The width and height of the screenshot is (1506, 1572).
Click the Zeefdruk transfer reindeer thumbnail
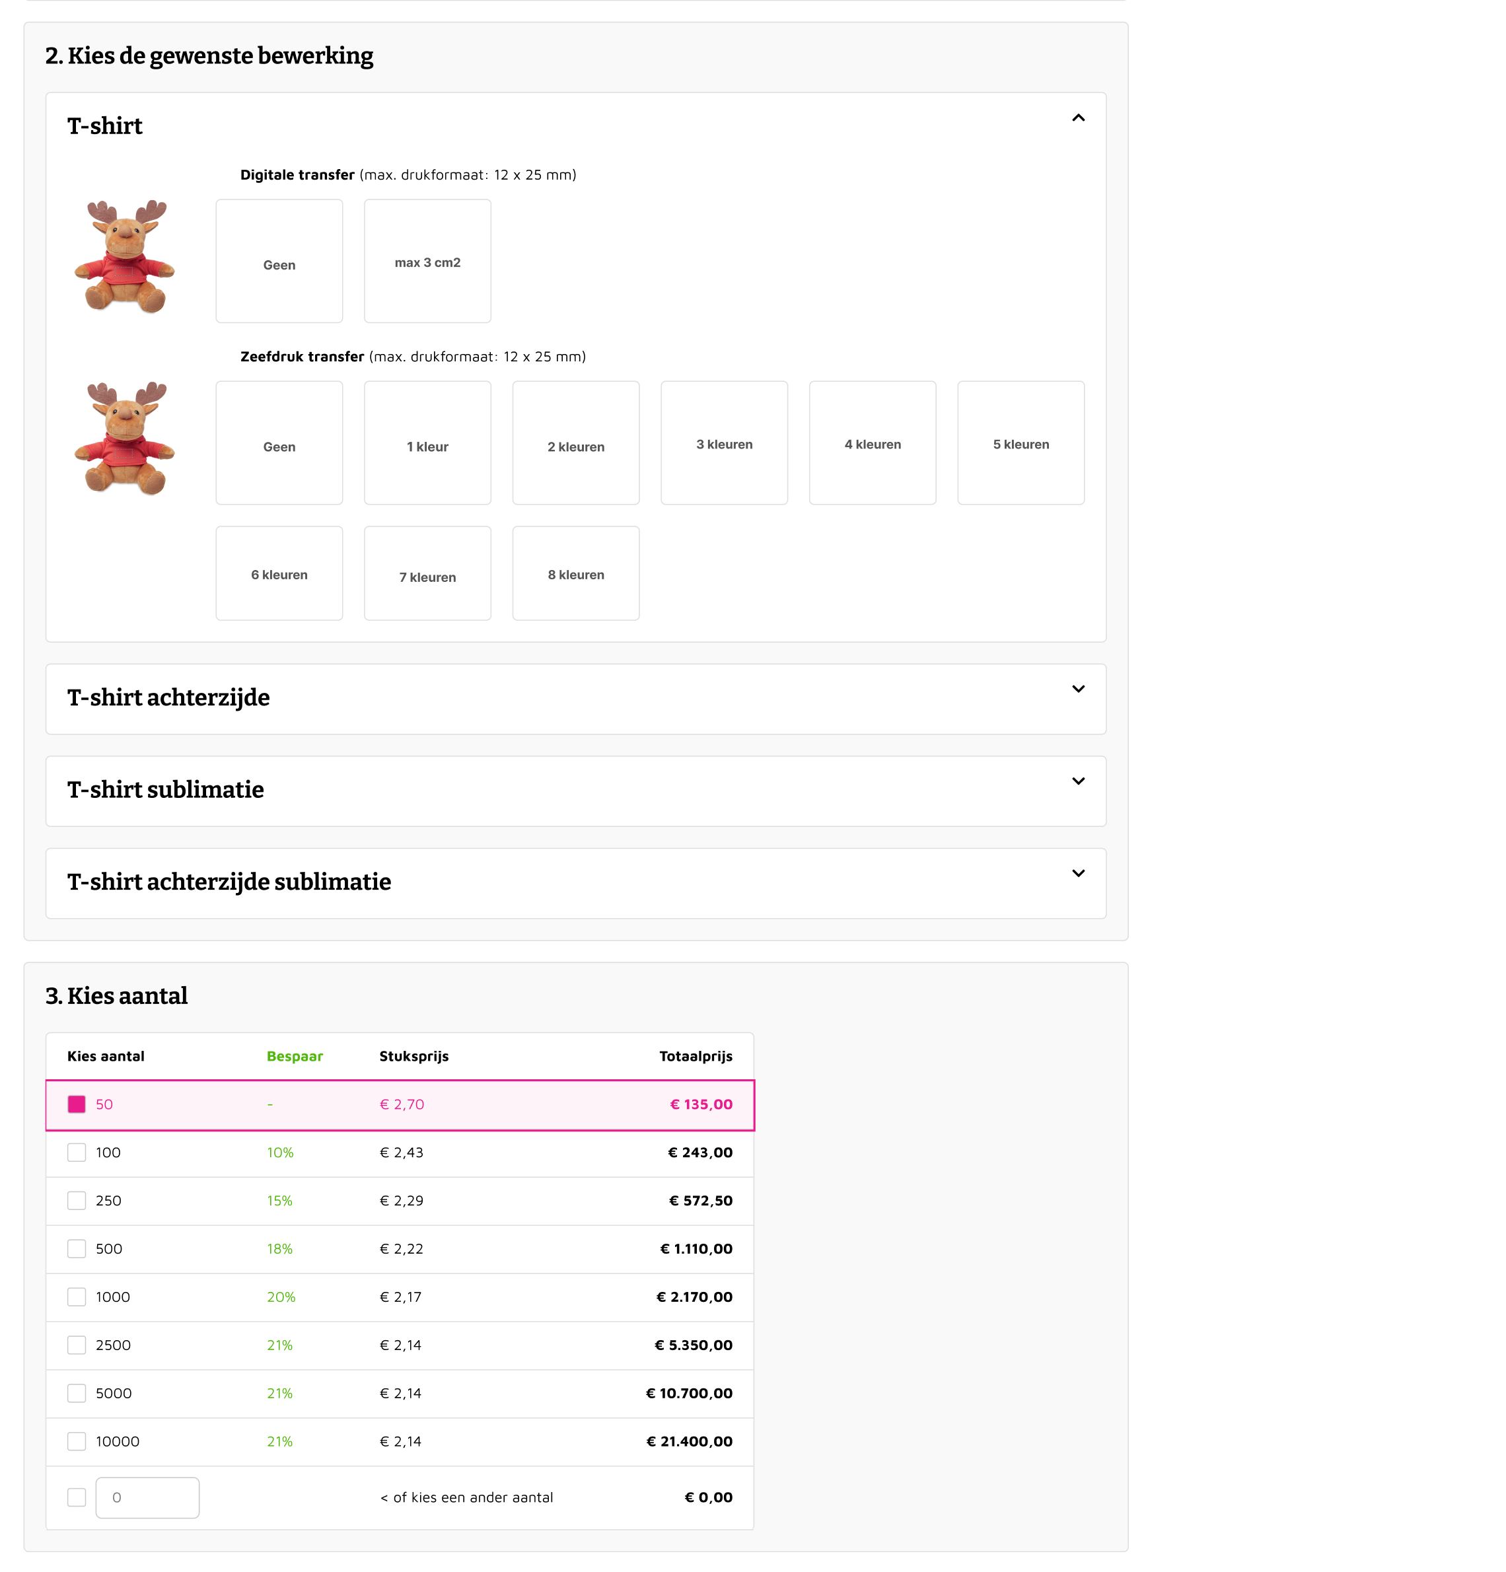(125, 439)
